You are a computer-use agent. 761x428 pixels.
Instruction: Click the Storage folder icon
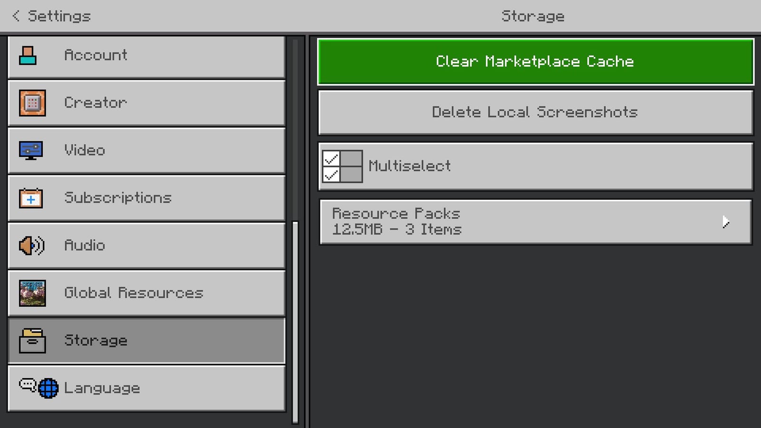[32, 340]
